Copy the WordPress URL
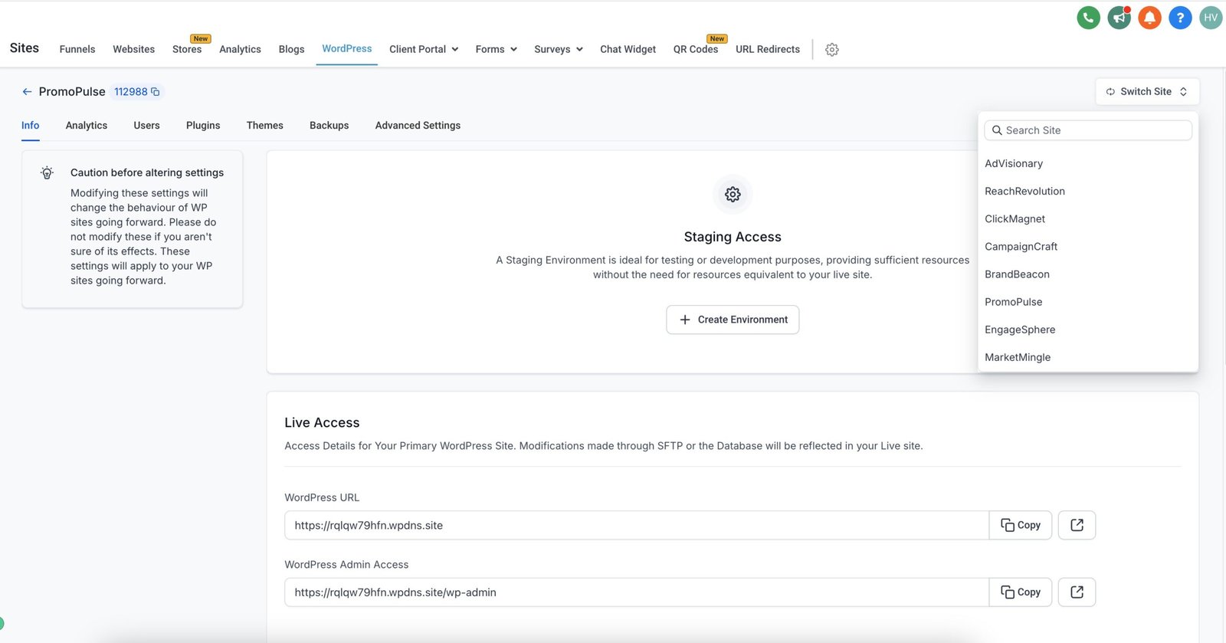 (1020, 525)
